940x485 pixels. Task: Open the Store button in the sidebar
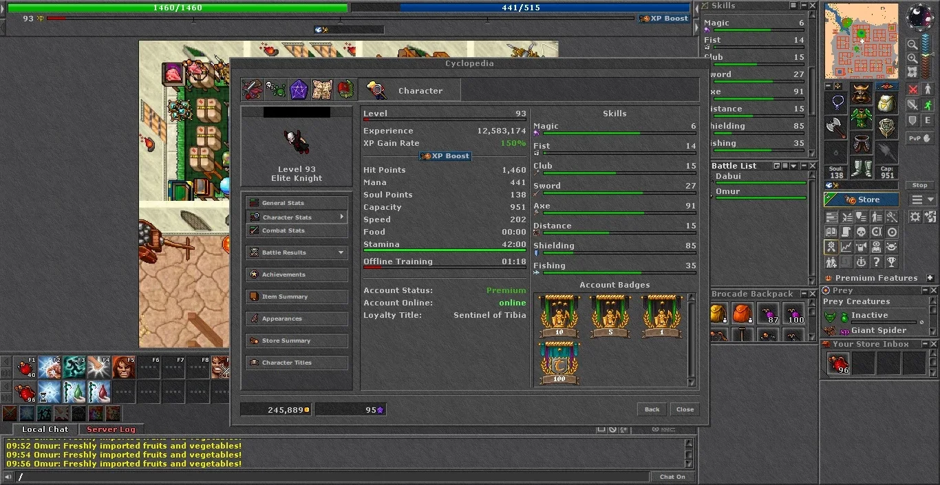(862, 200)
